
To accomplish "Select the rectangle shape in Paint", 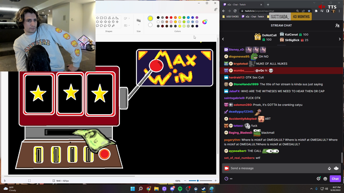I will coord(102,18).
